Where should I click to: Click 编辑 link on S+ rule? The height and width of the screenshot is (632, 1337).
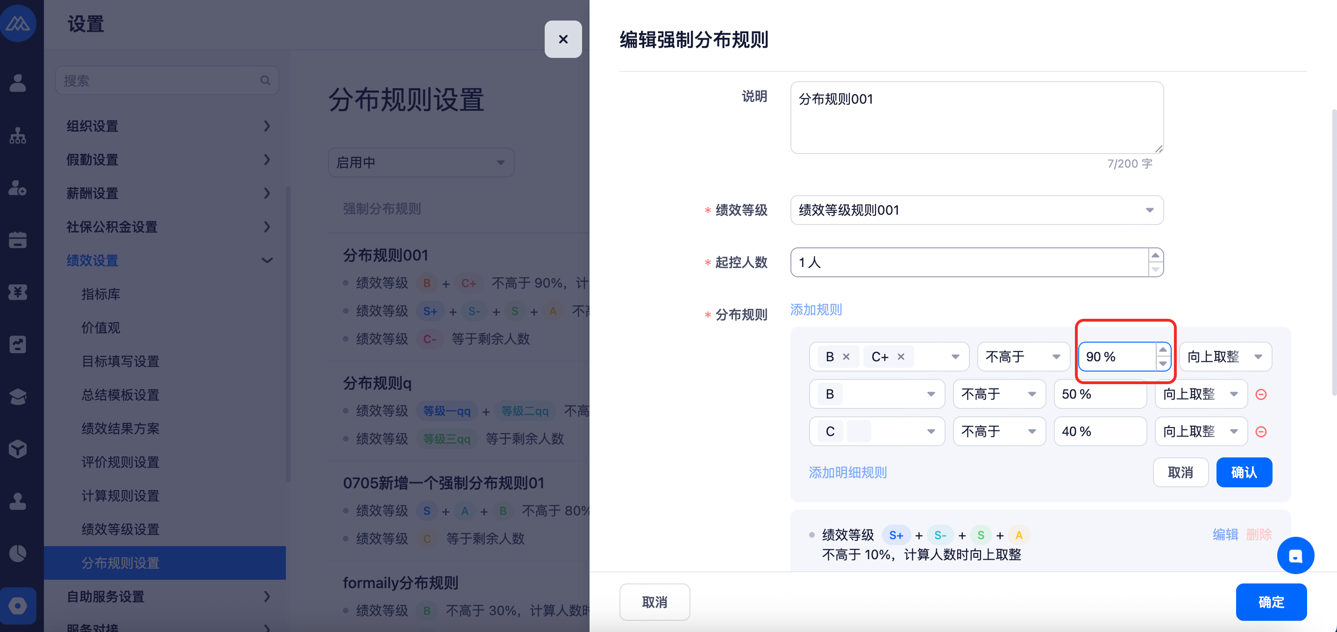(x=1225, y=534)
